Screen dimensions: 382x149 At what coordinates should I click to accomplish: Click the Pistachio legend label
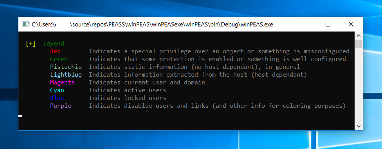click(66, 67)
